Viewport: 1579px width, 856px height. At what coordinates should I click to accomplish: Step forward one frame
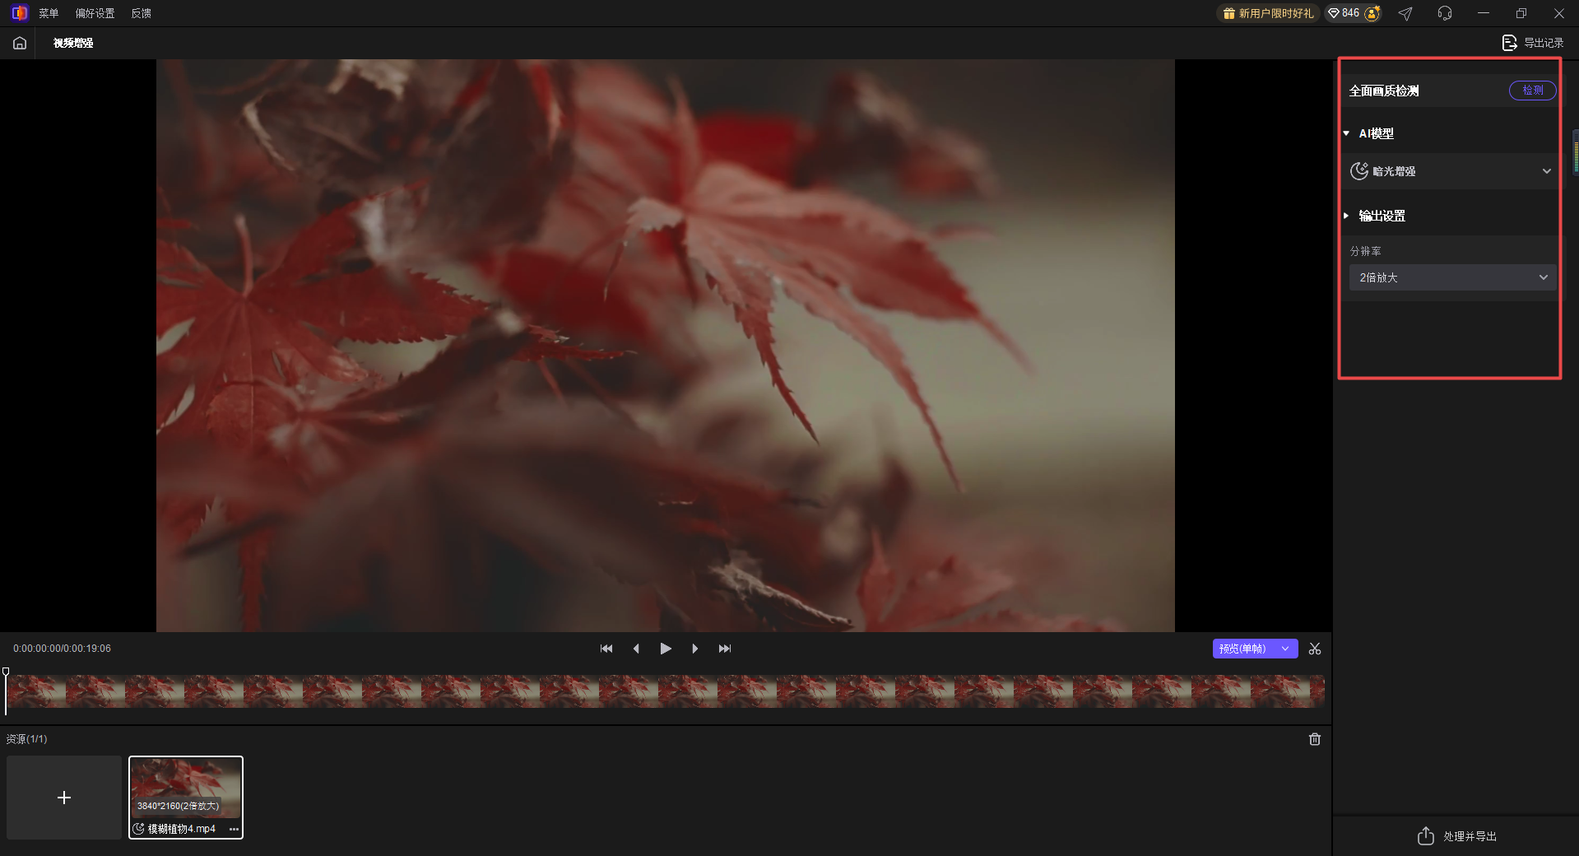695,649
